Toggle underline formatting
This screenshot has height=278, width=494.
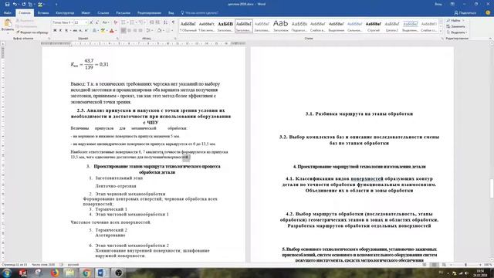[x=66, y=31]
